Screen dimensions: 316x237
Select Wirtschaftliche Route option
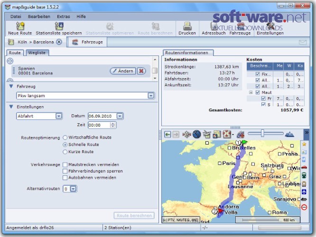pos(65,137)
